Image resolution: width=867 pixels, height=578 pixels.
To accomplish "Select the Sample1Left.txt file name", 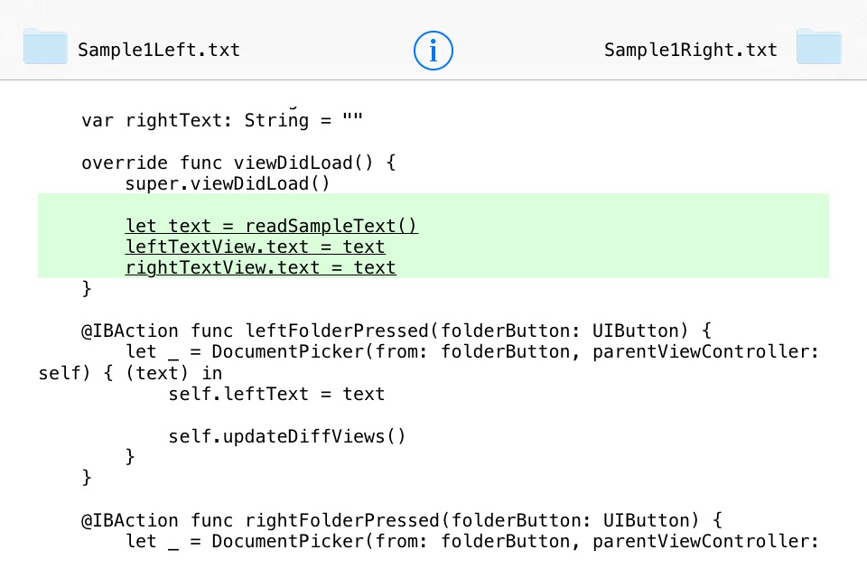I will click(159, 50).
